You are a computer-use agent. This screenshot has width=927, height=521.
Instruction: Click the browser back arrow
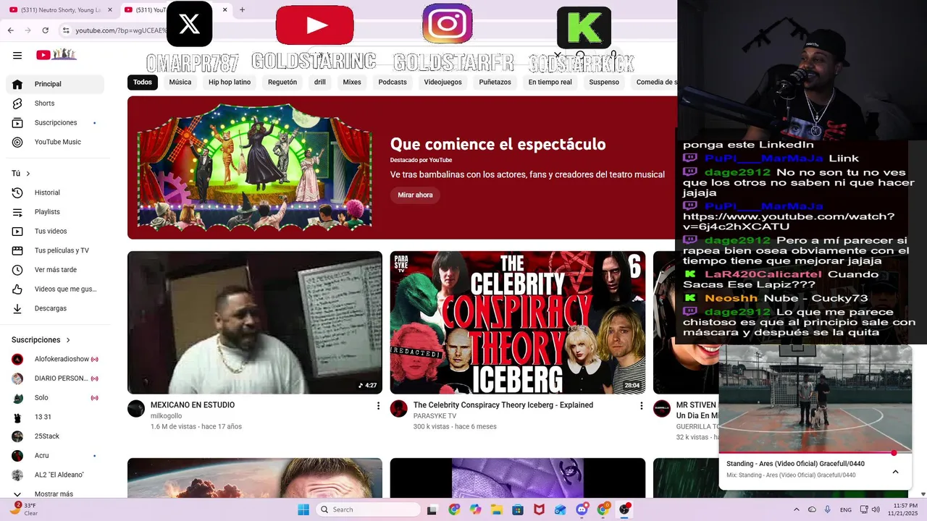tap(11, 30)
